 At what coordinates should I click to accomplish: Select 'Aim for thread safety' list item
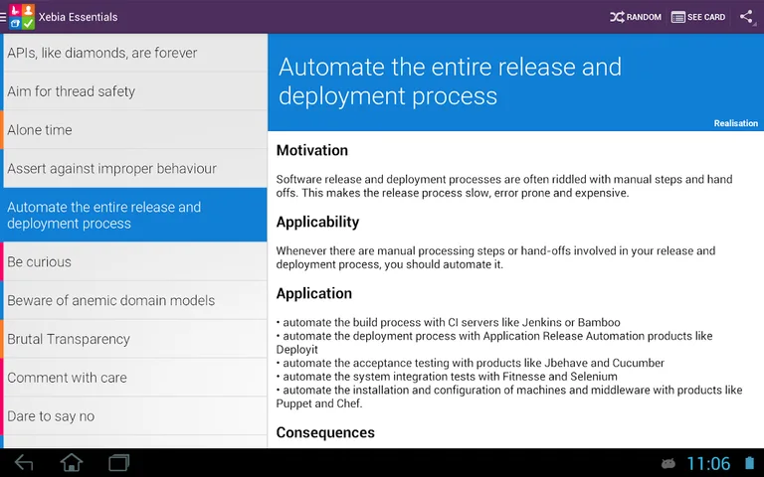(134, 91)
